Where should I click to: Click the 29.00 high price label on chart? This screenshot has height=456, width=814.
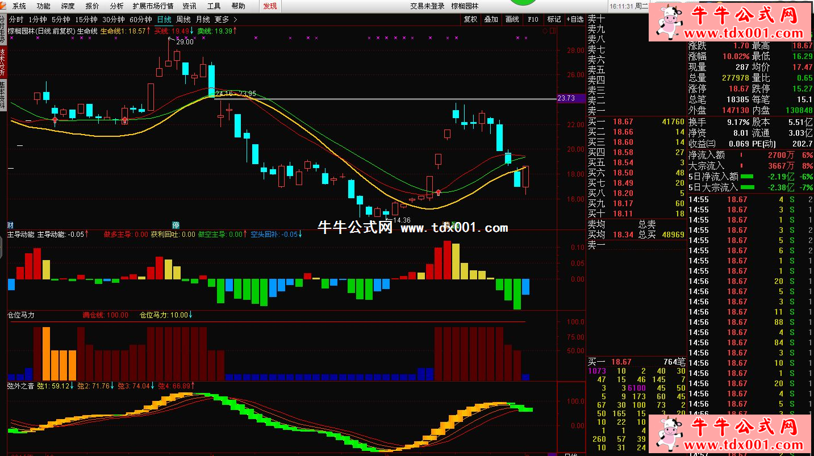tap(185, 42)
